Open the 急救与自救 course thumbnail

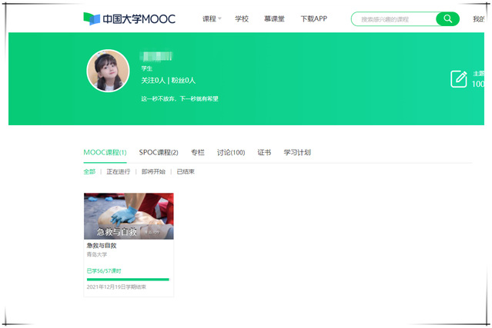129,217
